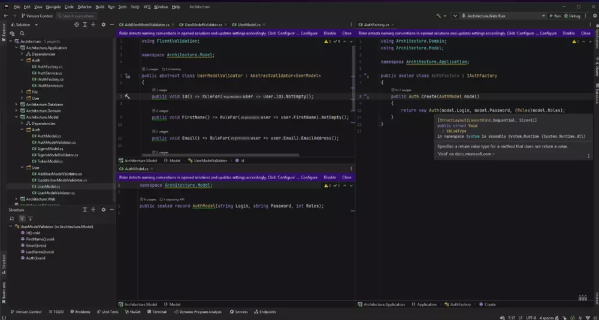
Task: Select TokenModel.cs file
Action: tap(47, 161)
